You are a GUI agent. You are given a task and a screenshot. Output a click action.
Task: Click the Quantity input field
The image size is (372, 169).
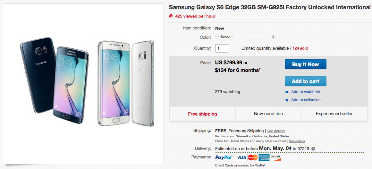(x=222, y=48)
